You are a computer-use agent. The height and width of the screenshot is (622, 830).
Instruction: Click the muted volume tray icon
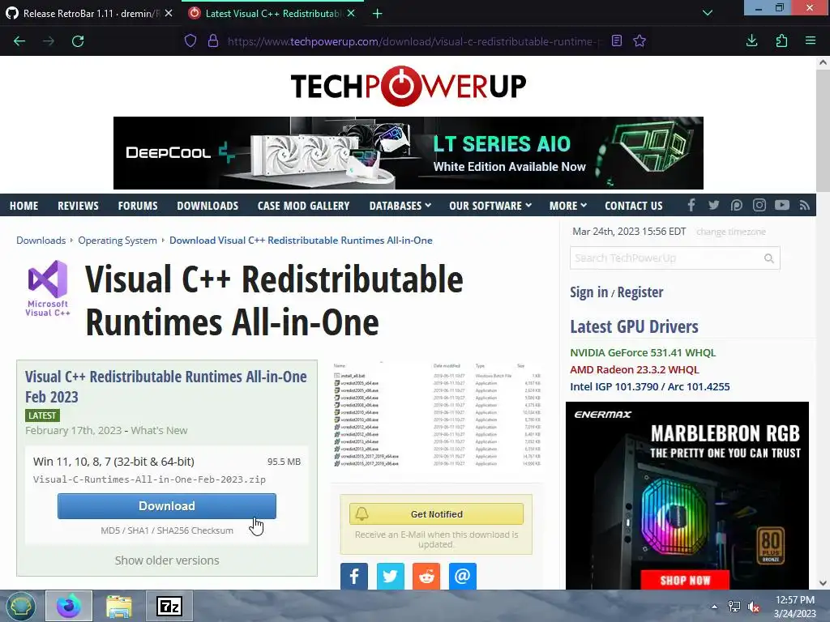click(x=753, y=607)
